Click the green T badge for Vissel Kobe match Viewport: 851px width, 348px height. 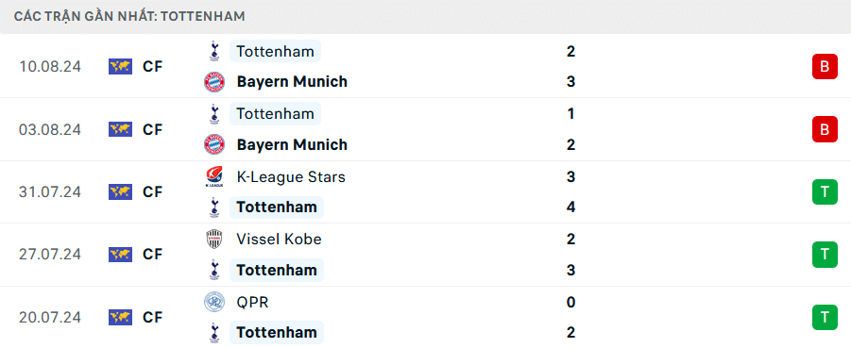click(825, 255)
